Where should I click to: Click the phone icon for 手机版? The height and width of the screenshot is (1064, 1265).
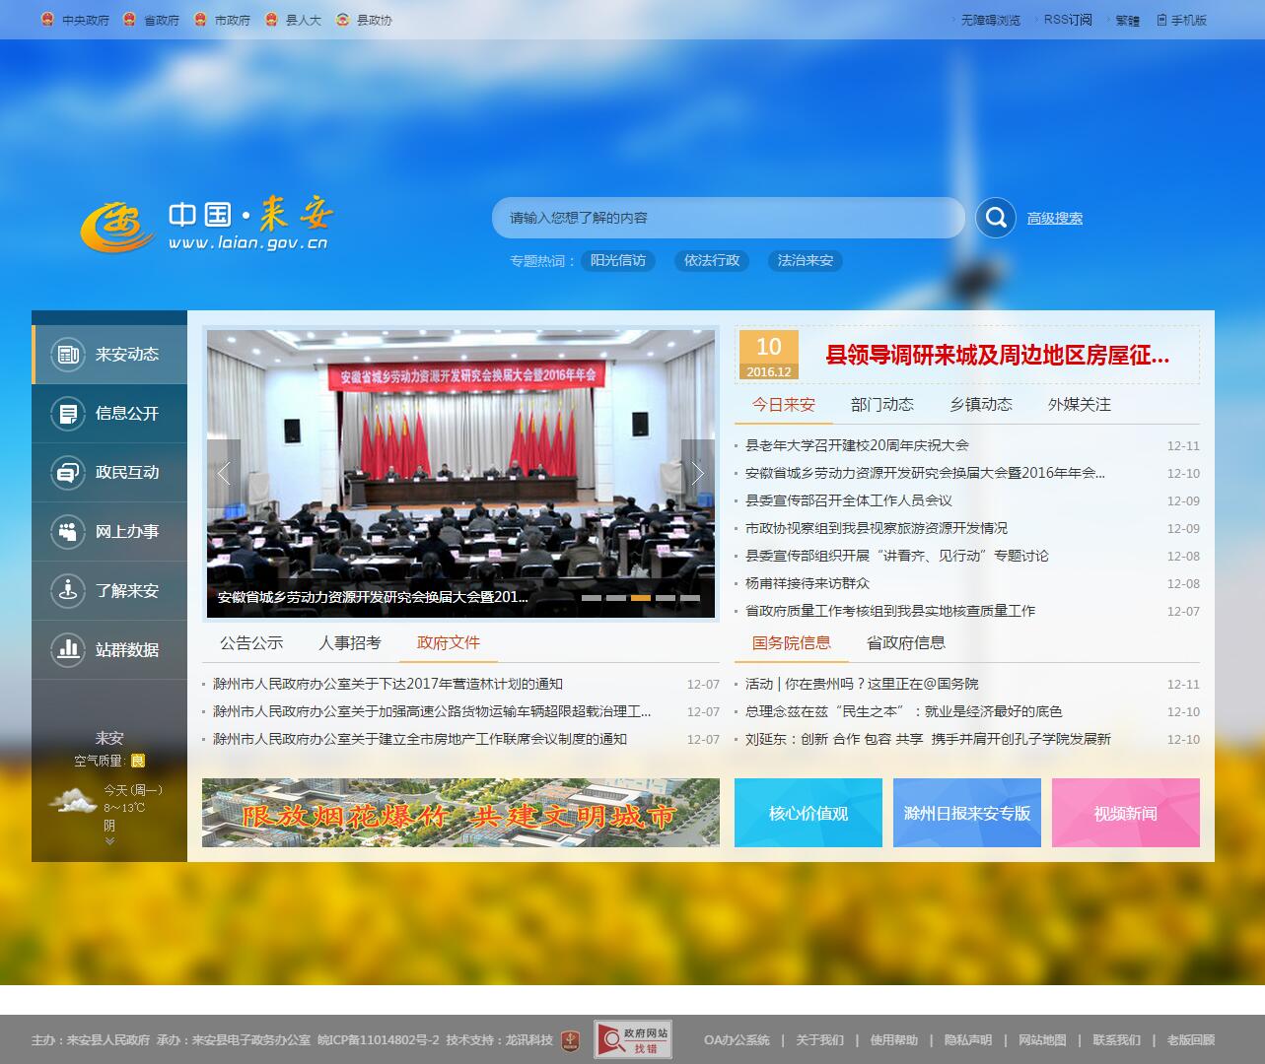[1161, 20]
